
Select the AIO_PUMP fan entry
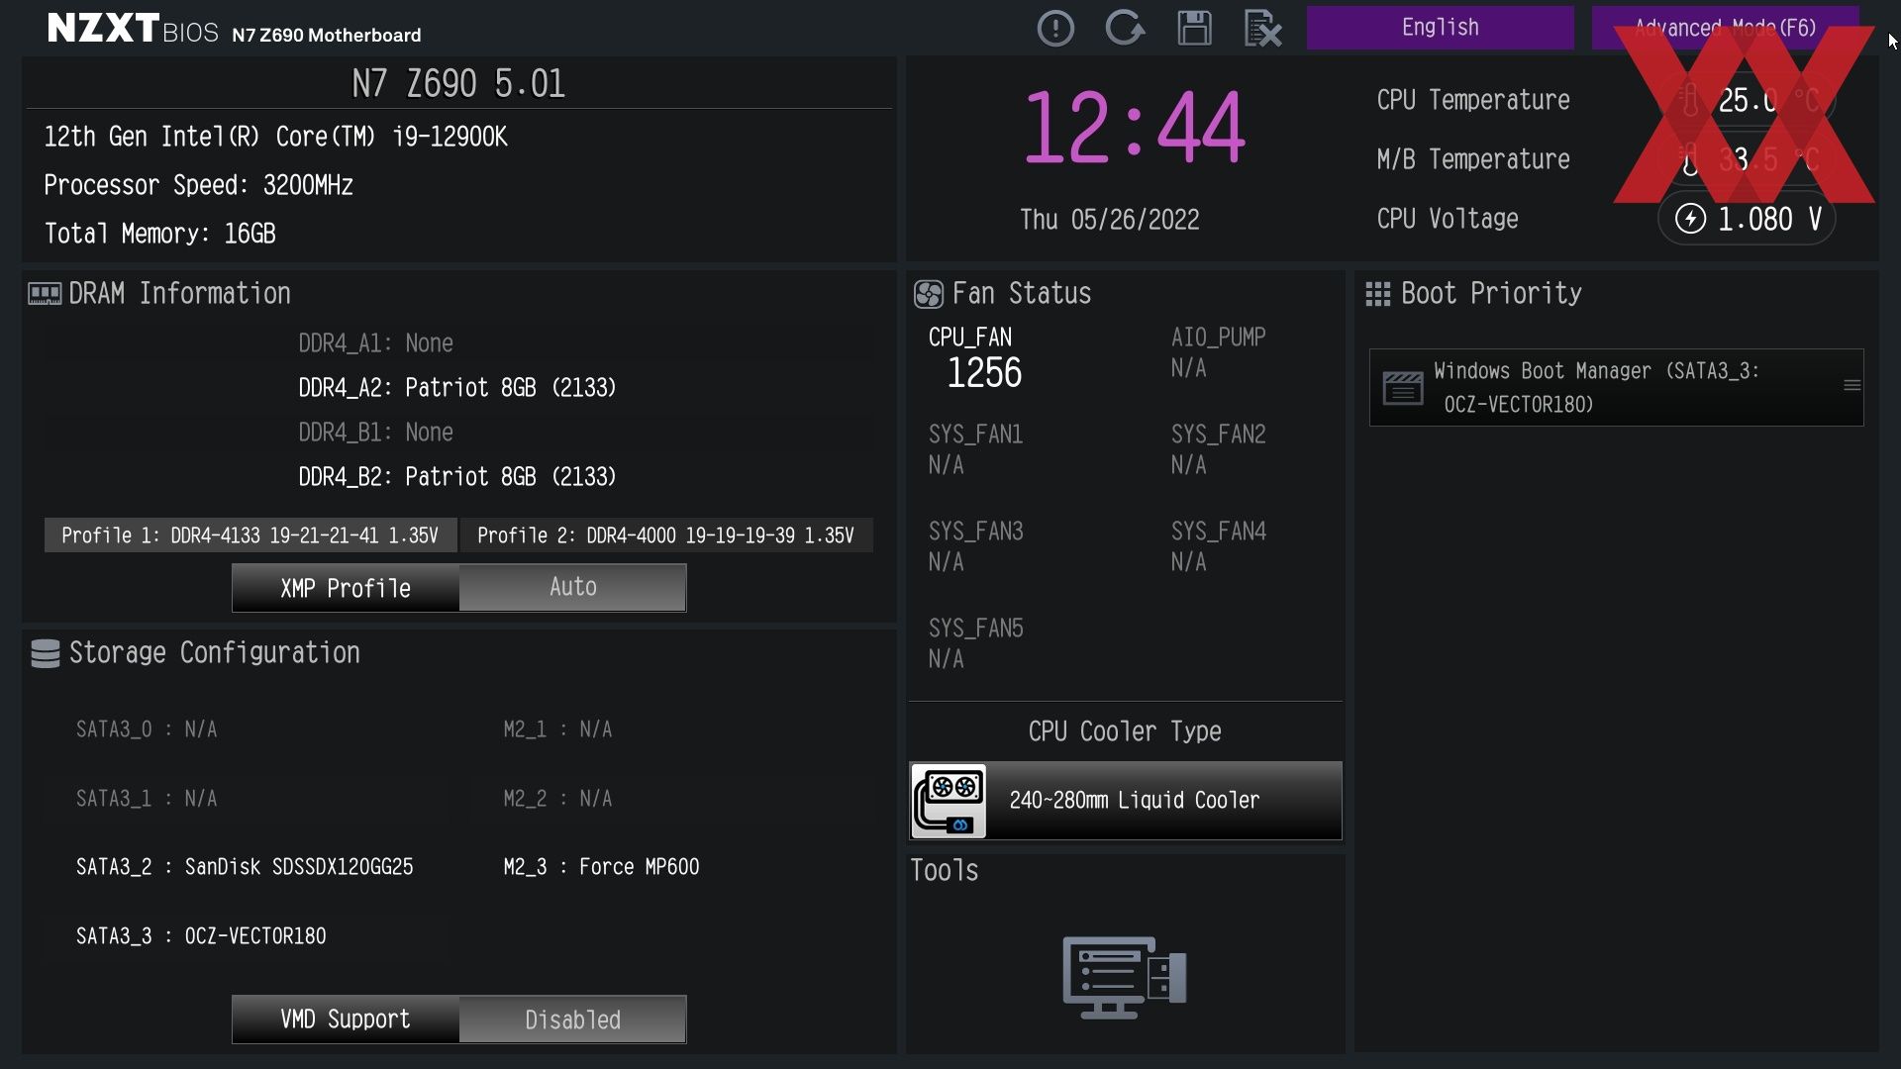[x=1218, y=352]
